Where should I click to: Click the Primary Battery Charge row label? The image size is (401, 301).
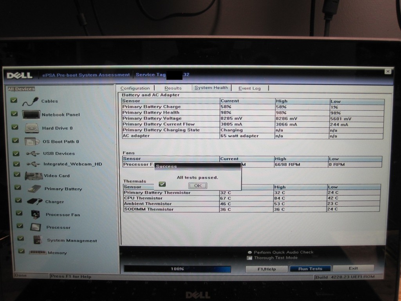[152, 107]
